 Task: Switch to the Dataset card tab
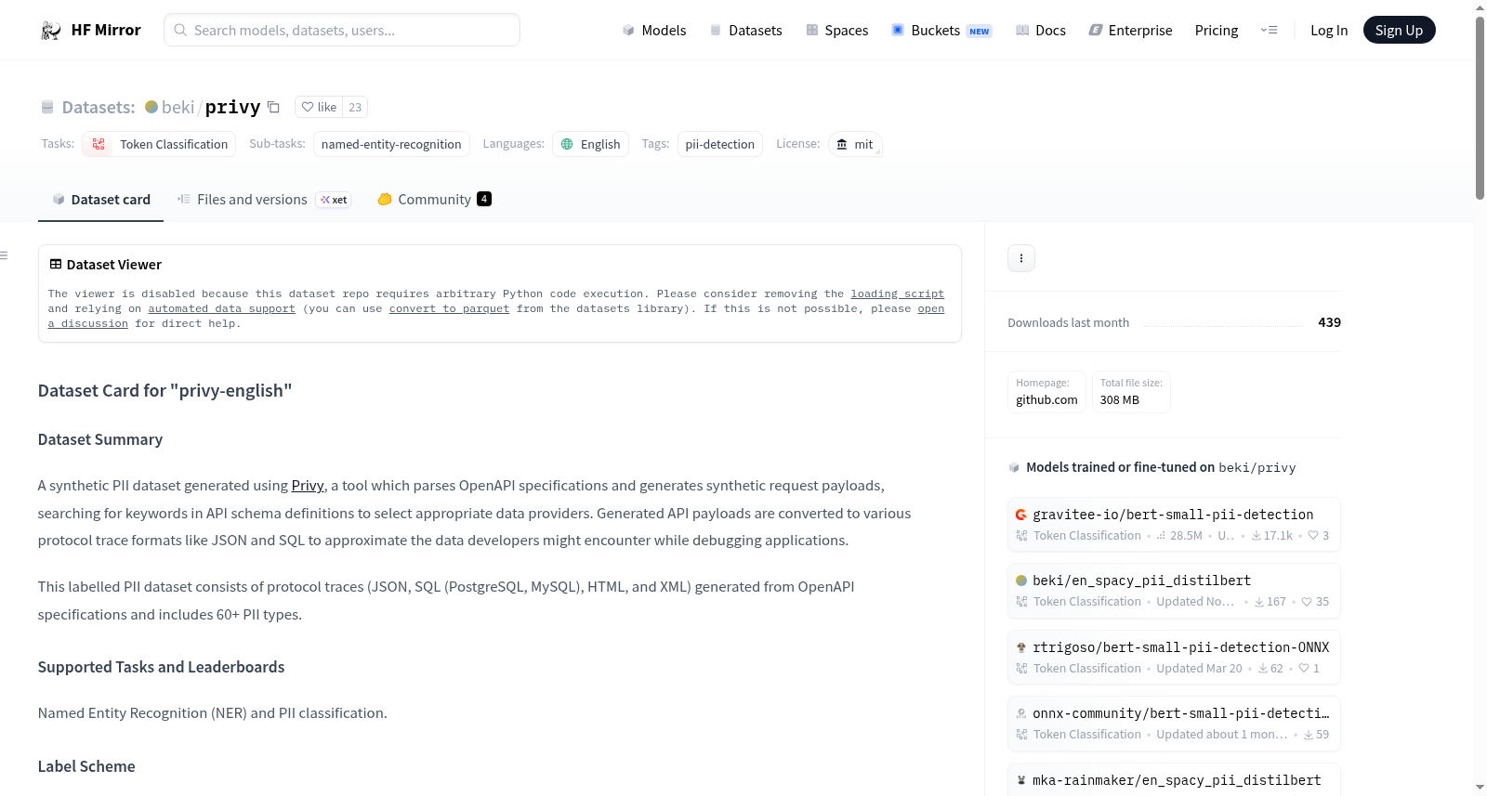tap(100, 200)
